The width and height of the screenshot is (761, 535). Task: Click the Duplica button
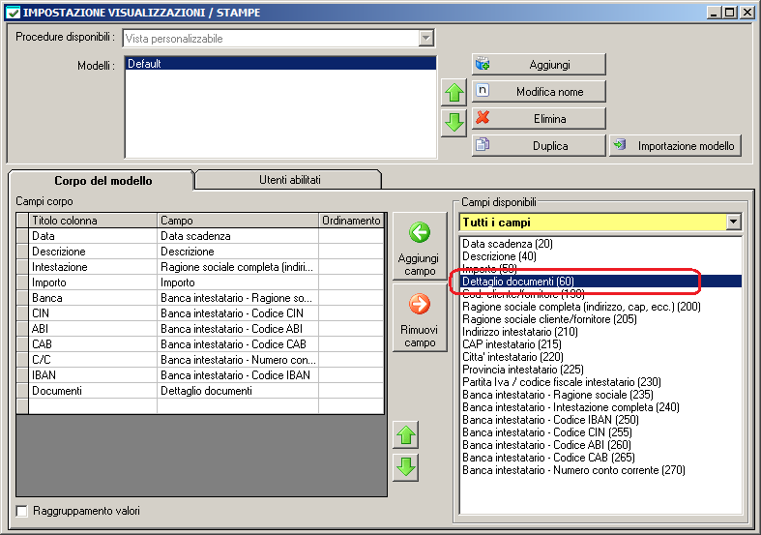click(x=539, y=146)
